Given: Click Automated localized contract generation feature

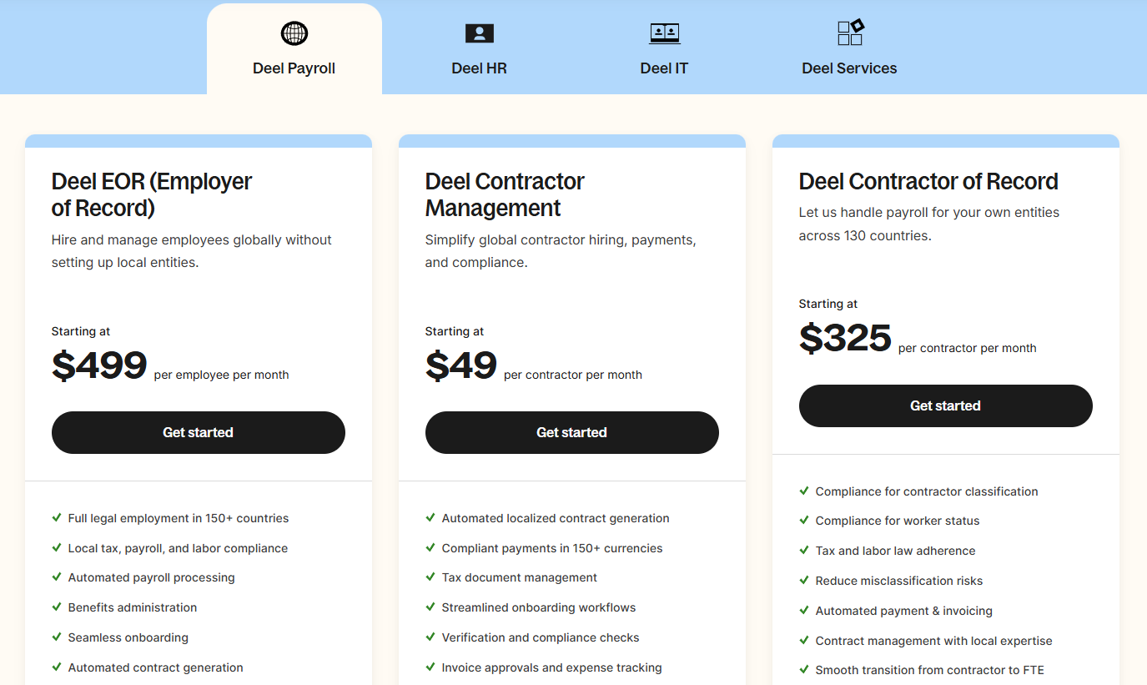Looking at the screenshot, I should [x=556, y=518].
